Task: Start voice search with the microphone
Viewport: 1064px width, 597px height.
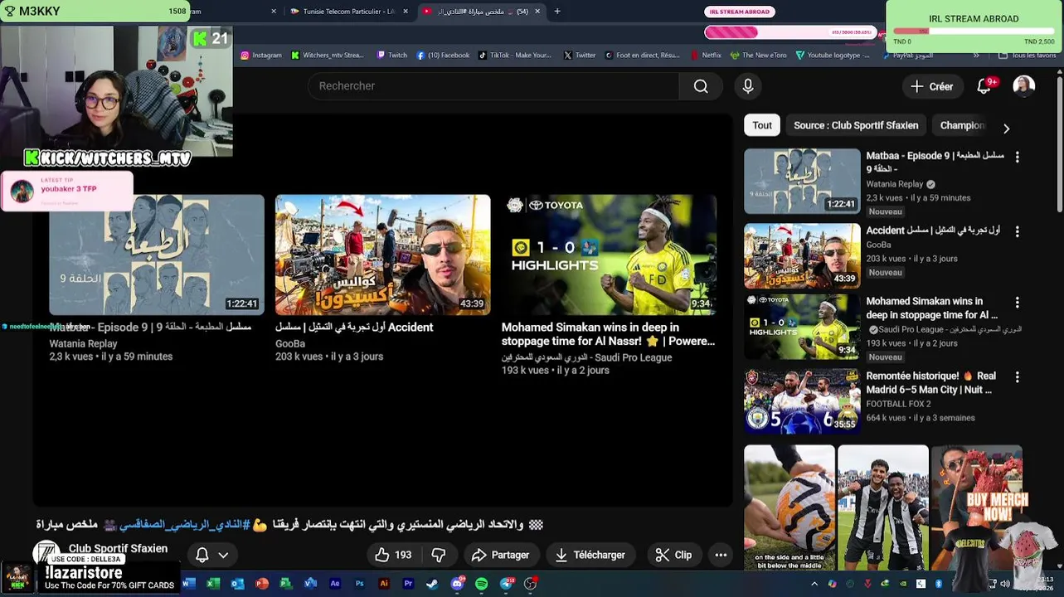Action: 747,86
